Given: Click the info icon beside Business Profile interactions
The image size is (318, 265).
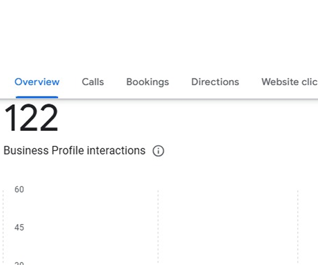Looking at the screenshot, I should (158, 151).
